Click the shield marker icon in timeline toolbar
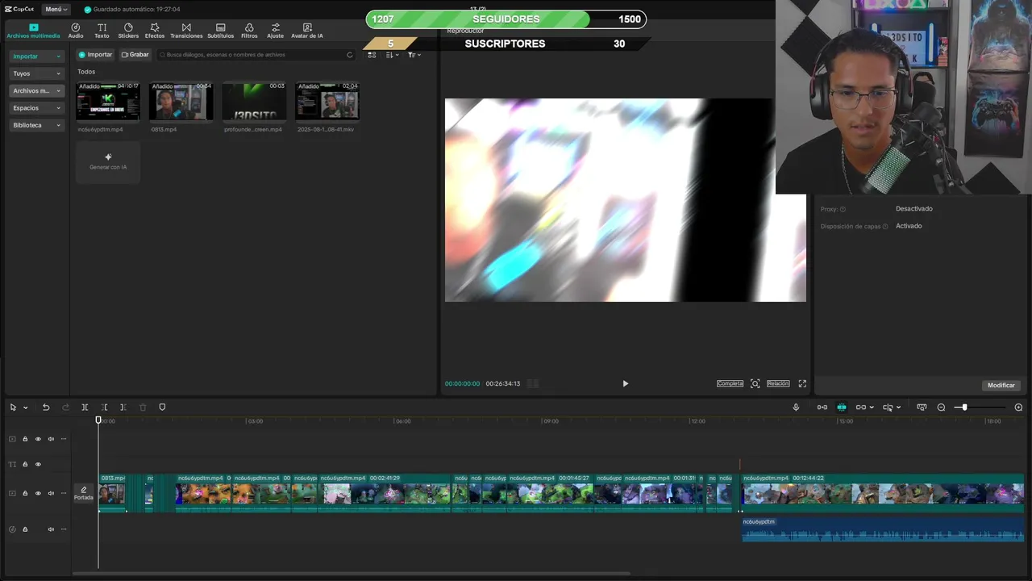This screenshot has height=581, width=1032. [x=162, y=408]
